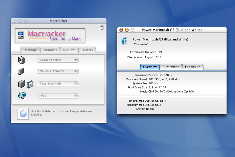The width and height of the screenshot is (235, 157).
Task: Click the Media value listing CD-ROM, DVD-ROM
Action: (x=171, y=92)
